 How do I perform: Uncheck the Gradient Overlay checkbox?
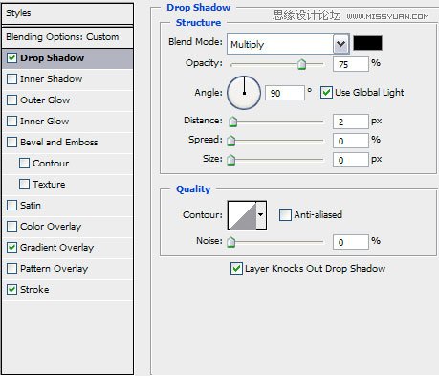[x=12, y=247]
